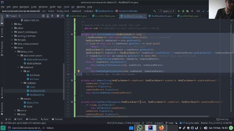Image resolution: width=234 pixels, height=131 pixels.
Task: Click the locate file target icon in Project panel
Action: 43,16
